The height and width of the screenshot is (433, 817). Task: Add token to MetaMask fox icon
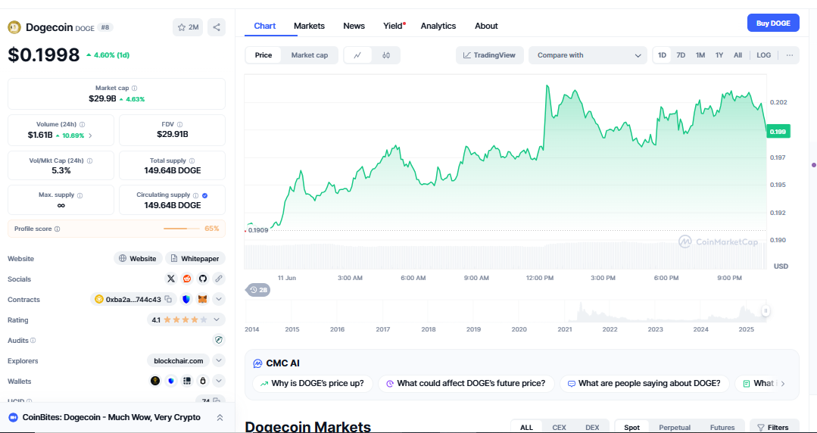(203, 299)
